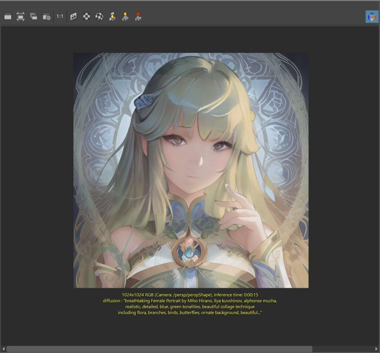Image resolution: width=380 pixels, height=353 pixels.
Task: Click the 'including flora, branches, birds' line
Action: click(190, 313)
